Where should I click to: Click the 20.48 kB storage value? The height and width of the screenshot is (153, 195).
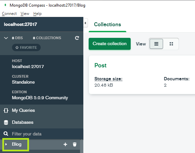[104, 85]
